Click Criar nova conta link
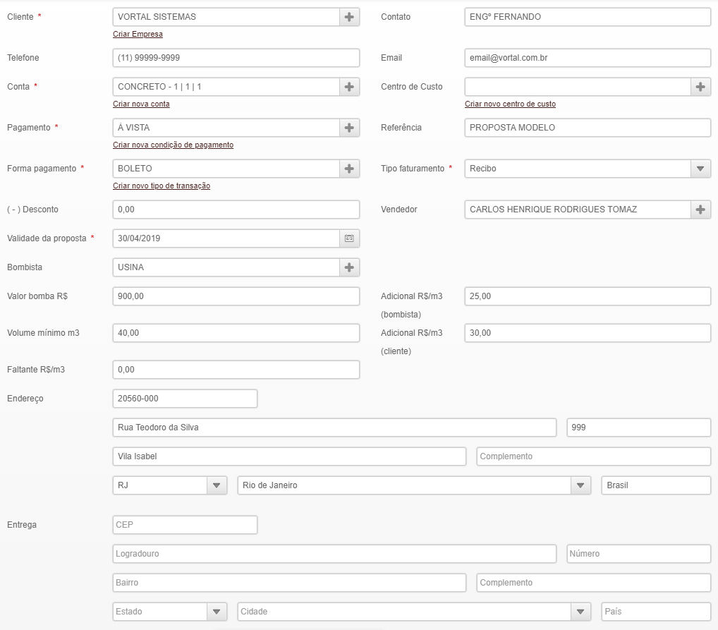Screen dimensions: 718x630 coord(141,104)
